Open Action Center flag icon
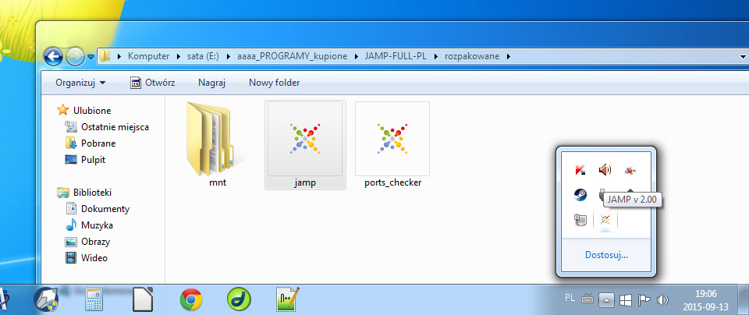 pyautogui.click(x=644, y=300)
